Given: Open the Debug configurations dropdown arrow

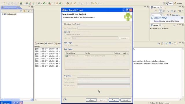Looking at the screenshot, I should click(41, 3).
